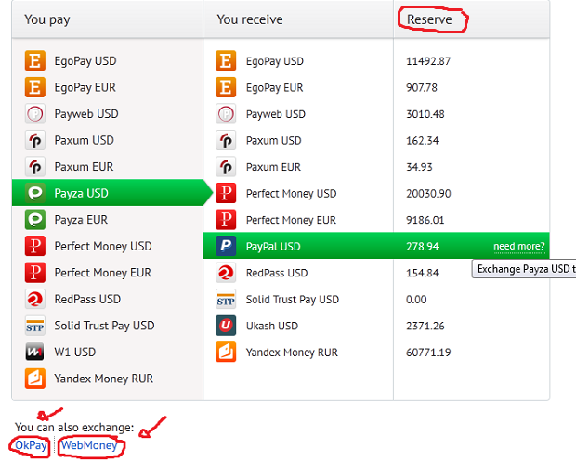Click Perfect Money USD icon in You receive

point(226,193)
